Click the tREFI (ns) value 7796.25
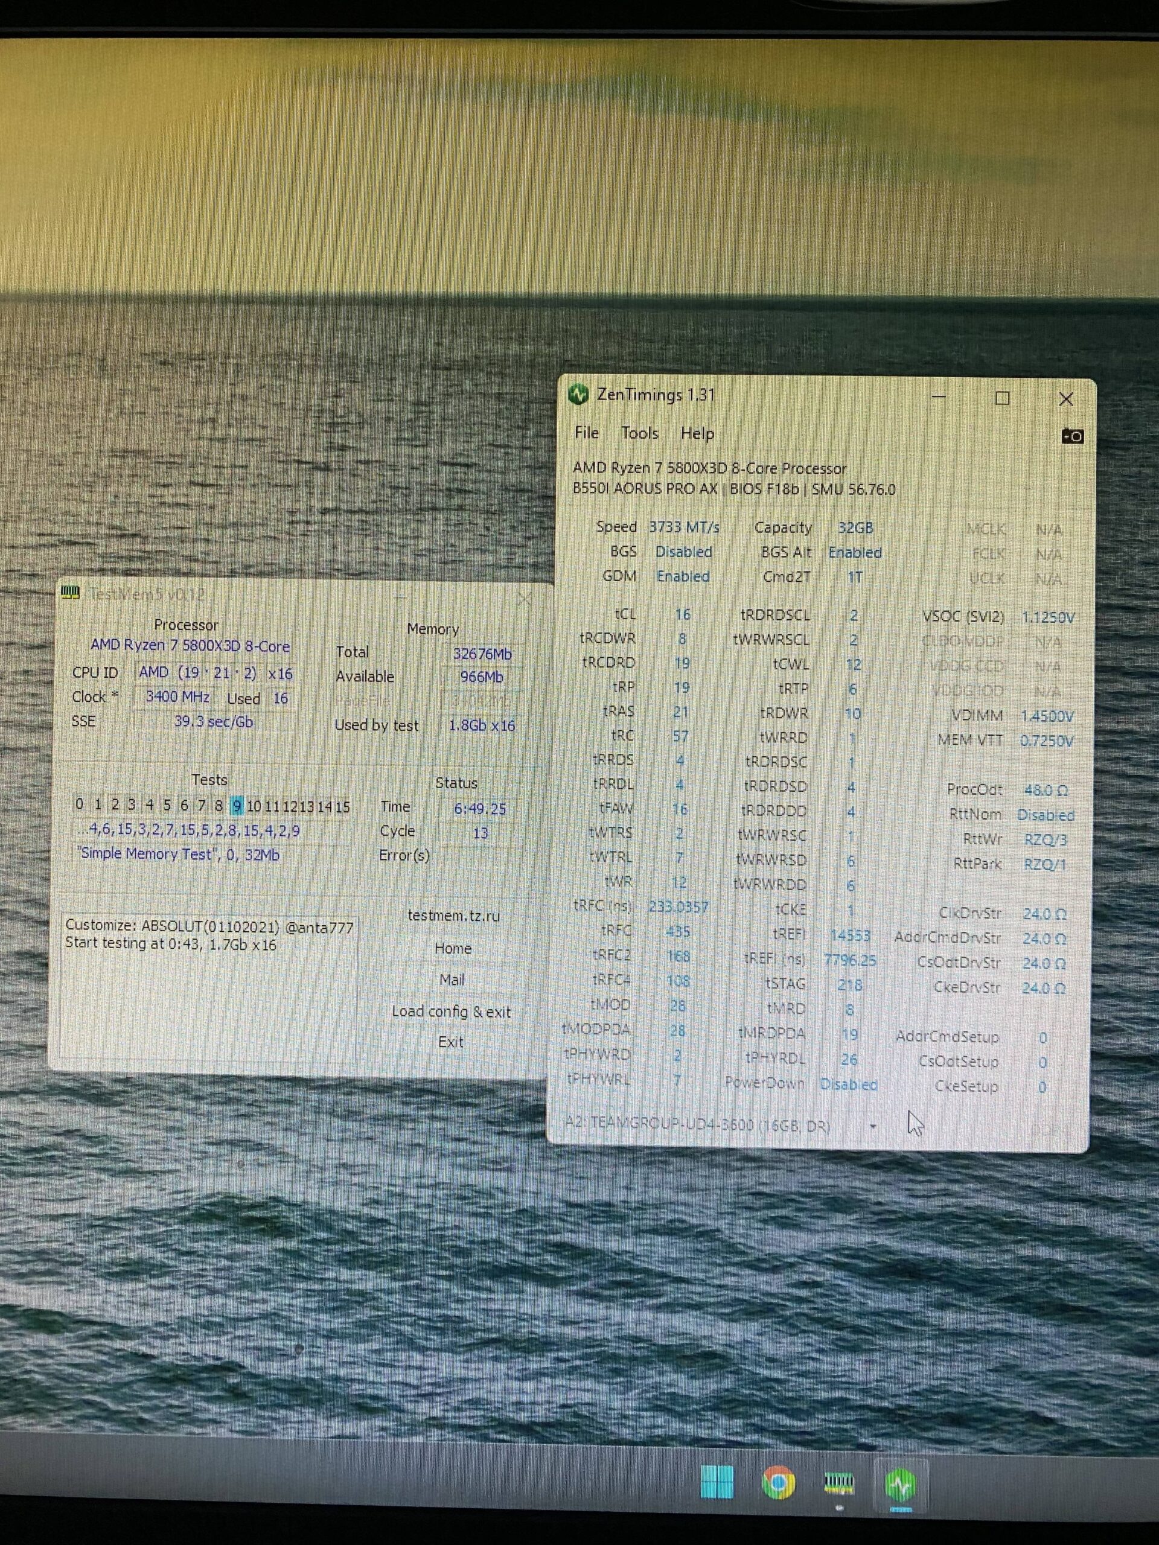This screenshot has width=1159, height=1545. coord(849,960)
